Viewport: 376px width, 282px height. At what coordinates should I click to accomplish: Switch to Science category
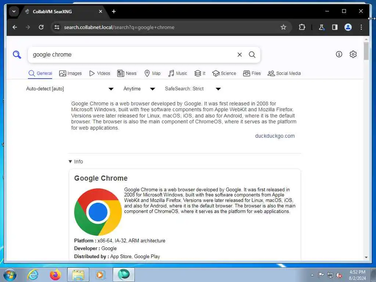pos(224,73)
